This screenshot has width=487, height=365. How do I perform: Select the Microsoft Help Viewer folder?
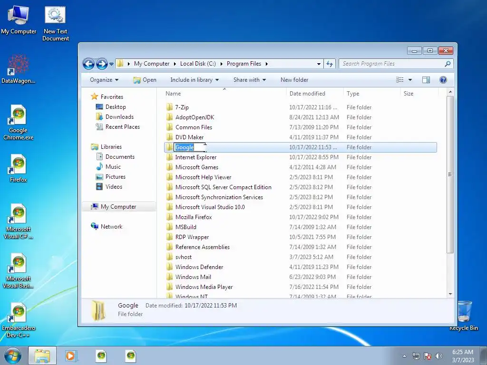pyautogui.click(x=203, y=177)
